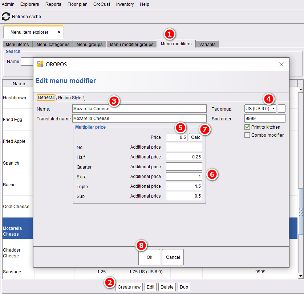
Task: Switch to the Button Style tab
Action: pos(70,98)
